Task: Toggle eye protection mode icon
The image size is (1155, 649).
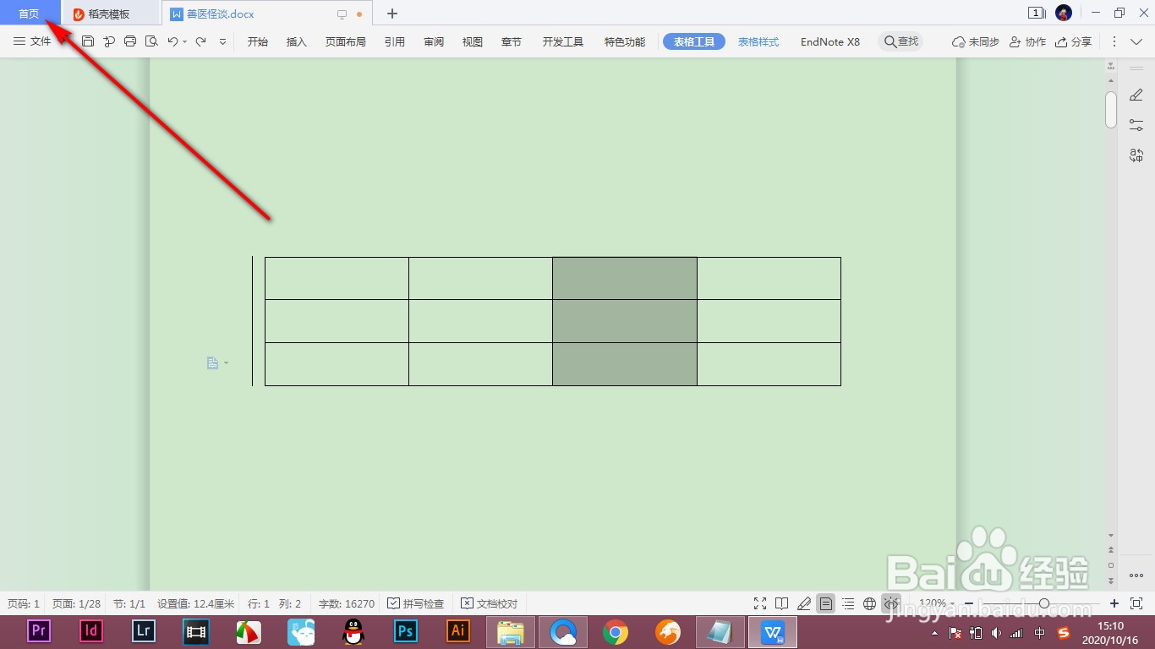Action: pos(891,603)
